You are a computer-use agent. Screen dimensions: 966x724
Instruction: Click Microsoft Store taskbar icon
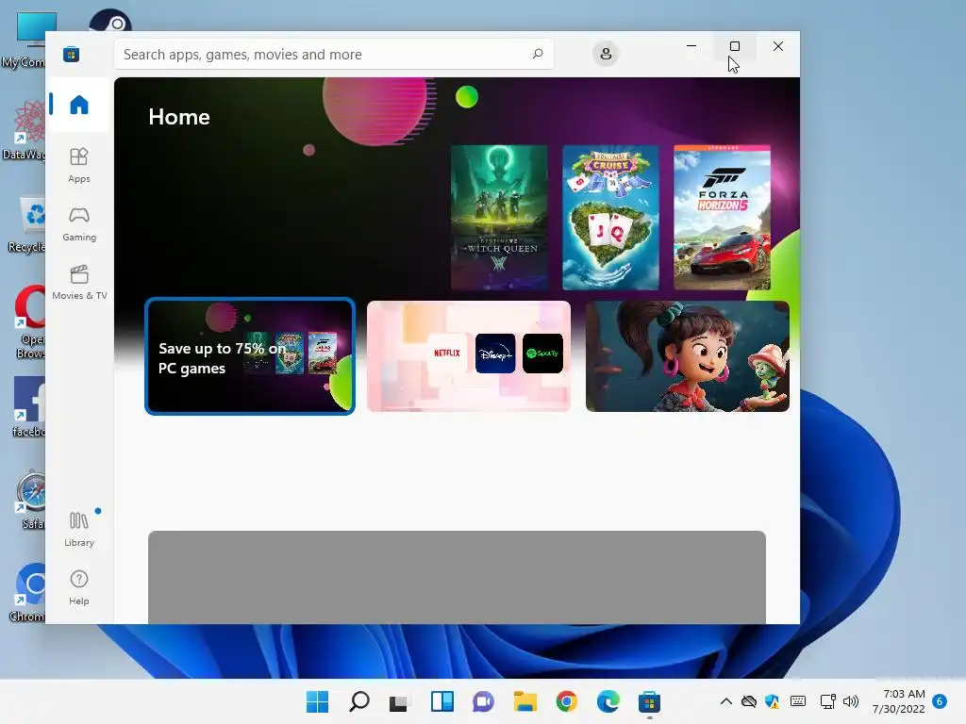(x=649, y=701)
